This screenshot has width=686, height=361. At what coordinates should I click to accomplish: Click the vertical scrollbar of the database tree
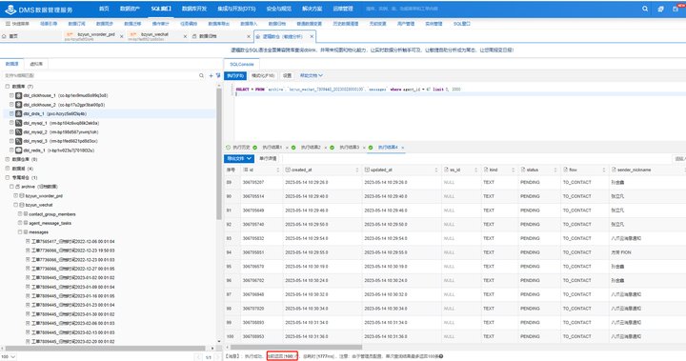click(x=219, y=153)
